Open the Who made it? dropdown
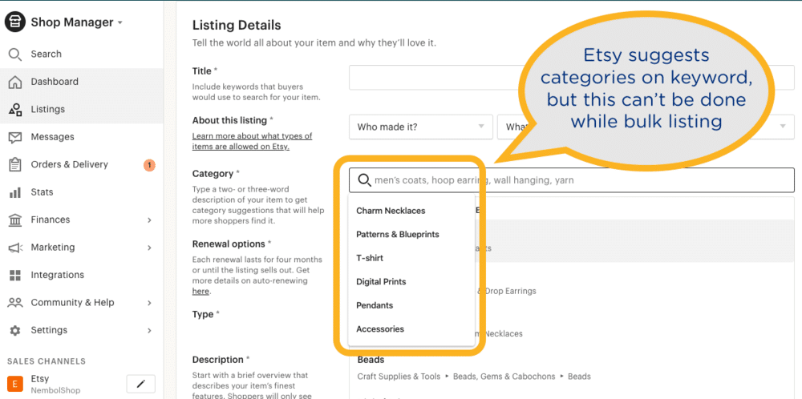The image size is (802, 399). (420, 127)
